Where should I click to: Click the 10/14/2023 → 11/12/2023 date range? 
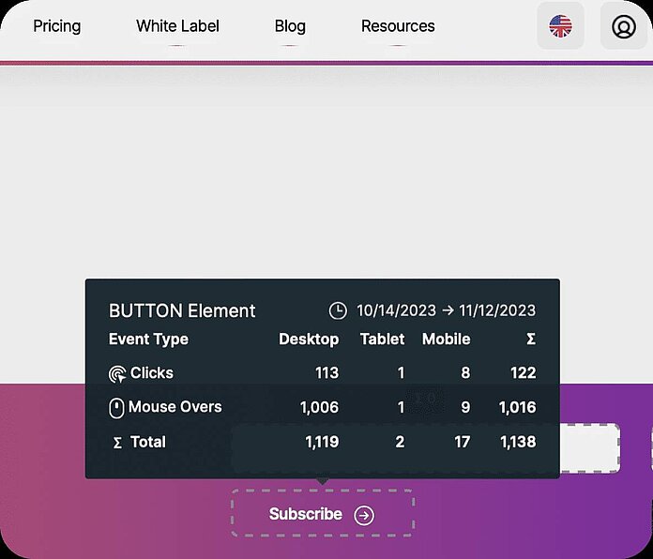point(446,310)
